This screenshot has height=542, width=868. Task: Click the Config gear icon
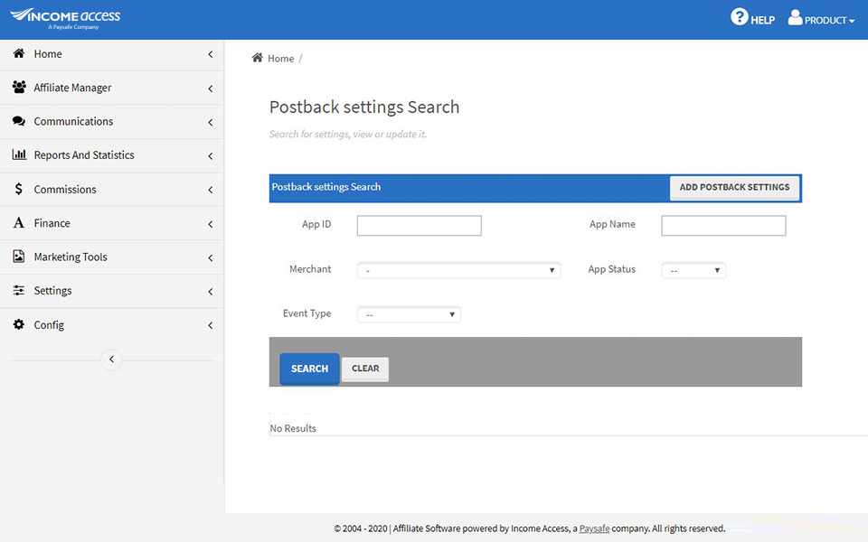[x=19, y=324]
